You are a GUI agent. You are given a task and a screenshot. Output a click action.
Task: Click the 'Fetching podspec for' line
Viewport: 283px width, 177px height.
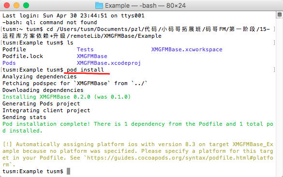tap(75, 83)
